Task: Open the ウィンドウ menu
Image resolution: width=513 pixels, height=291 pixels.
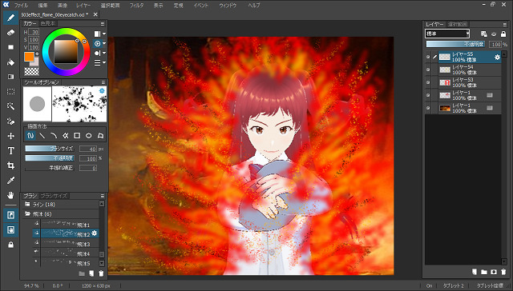Action: click(x=228, y=6)
